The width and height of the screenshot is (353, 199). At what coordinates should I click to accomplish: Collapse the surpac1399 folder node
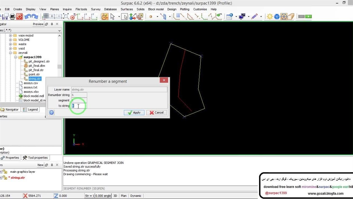click(x=16, y=57)
